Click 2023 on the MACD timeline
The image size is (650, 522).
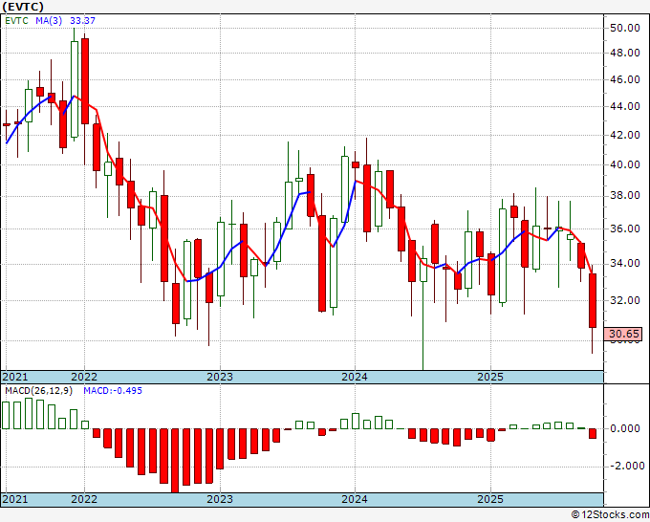[x=220, y=499]
